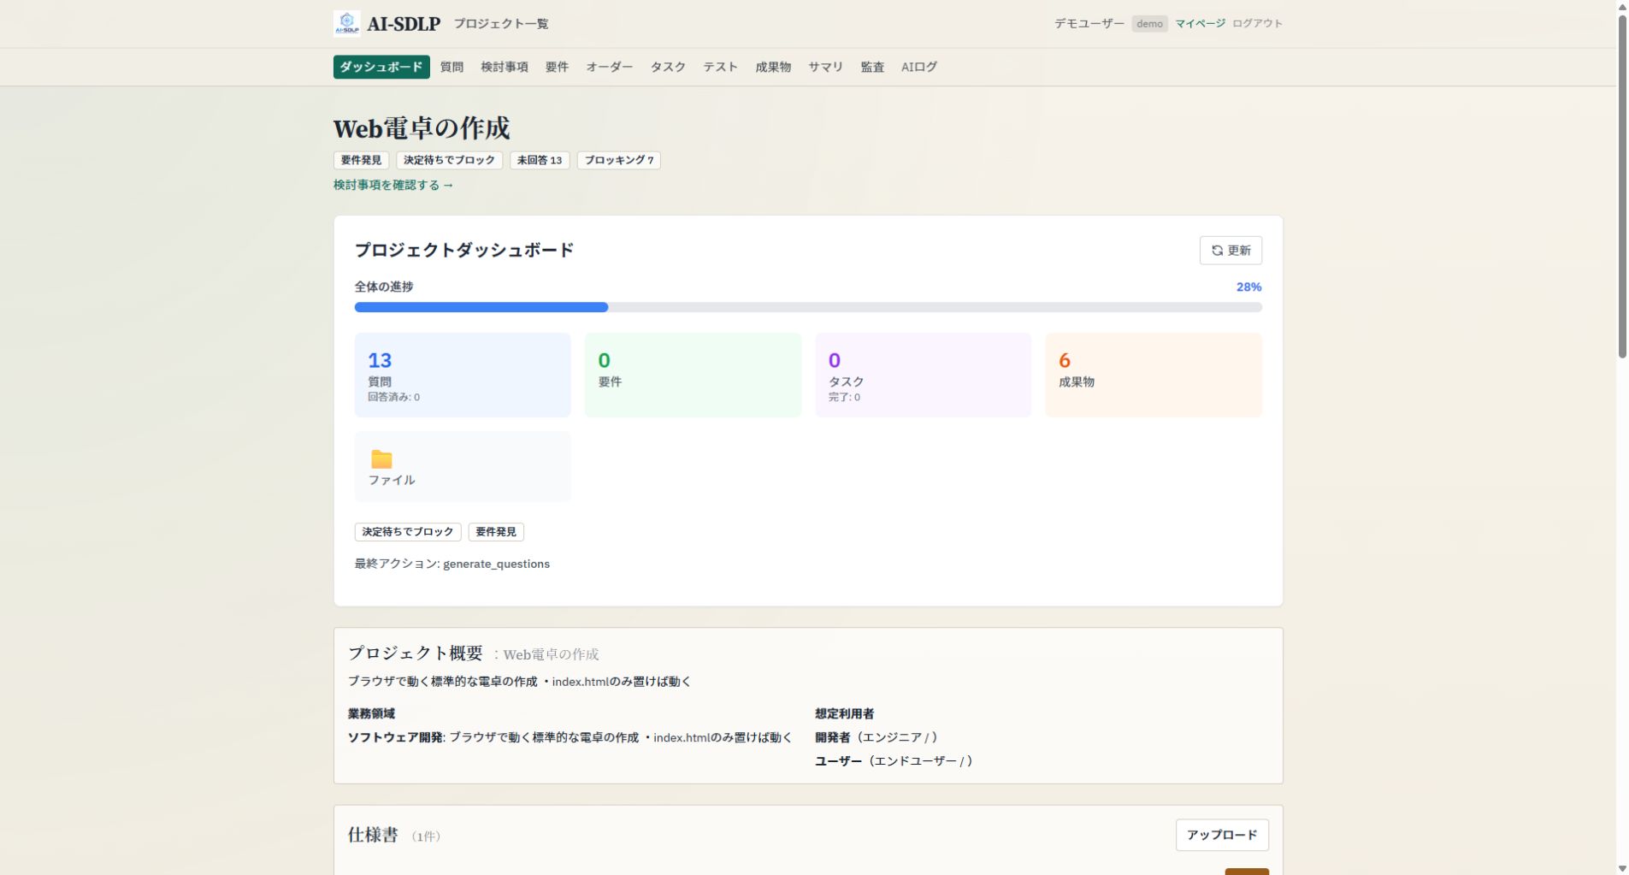Click the 28% progress value
1629x875 pixels.
1248,287
